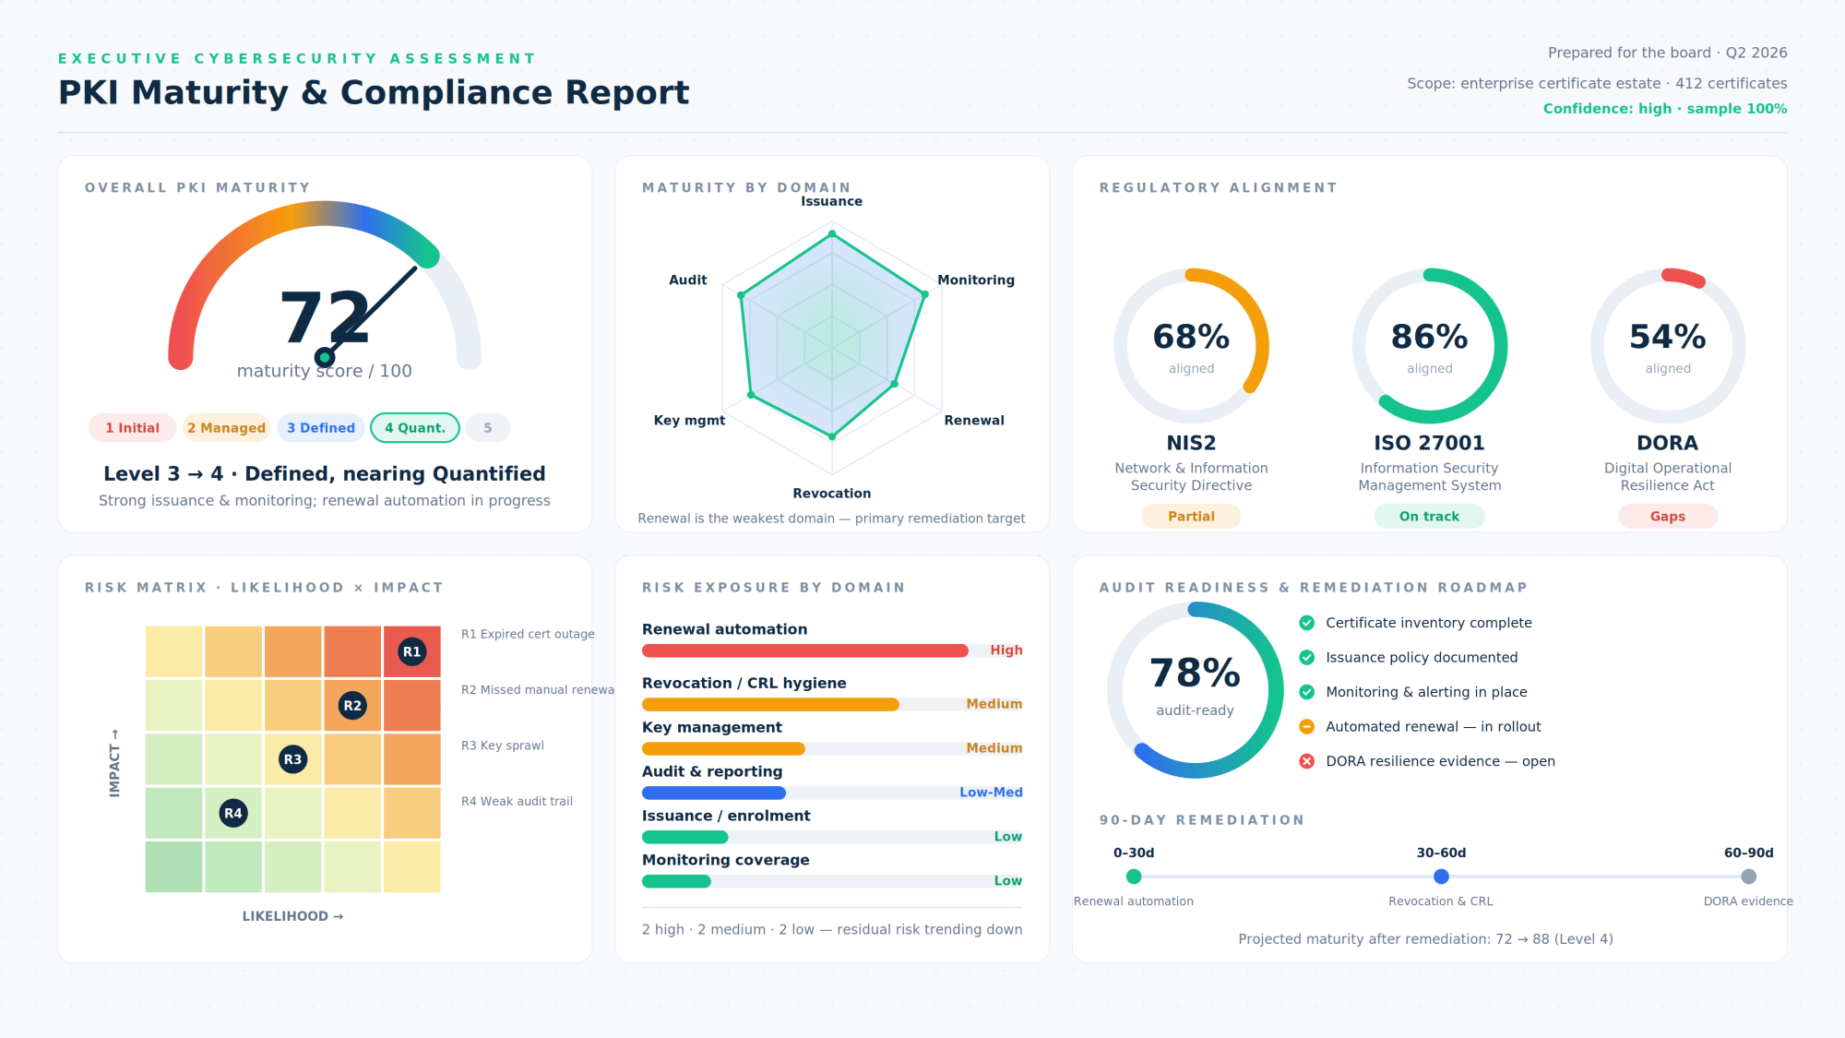
Task: Click the ISO 27001 'On track' badge
Action: (x=1429, y=517)
